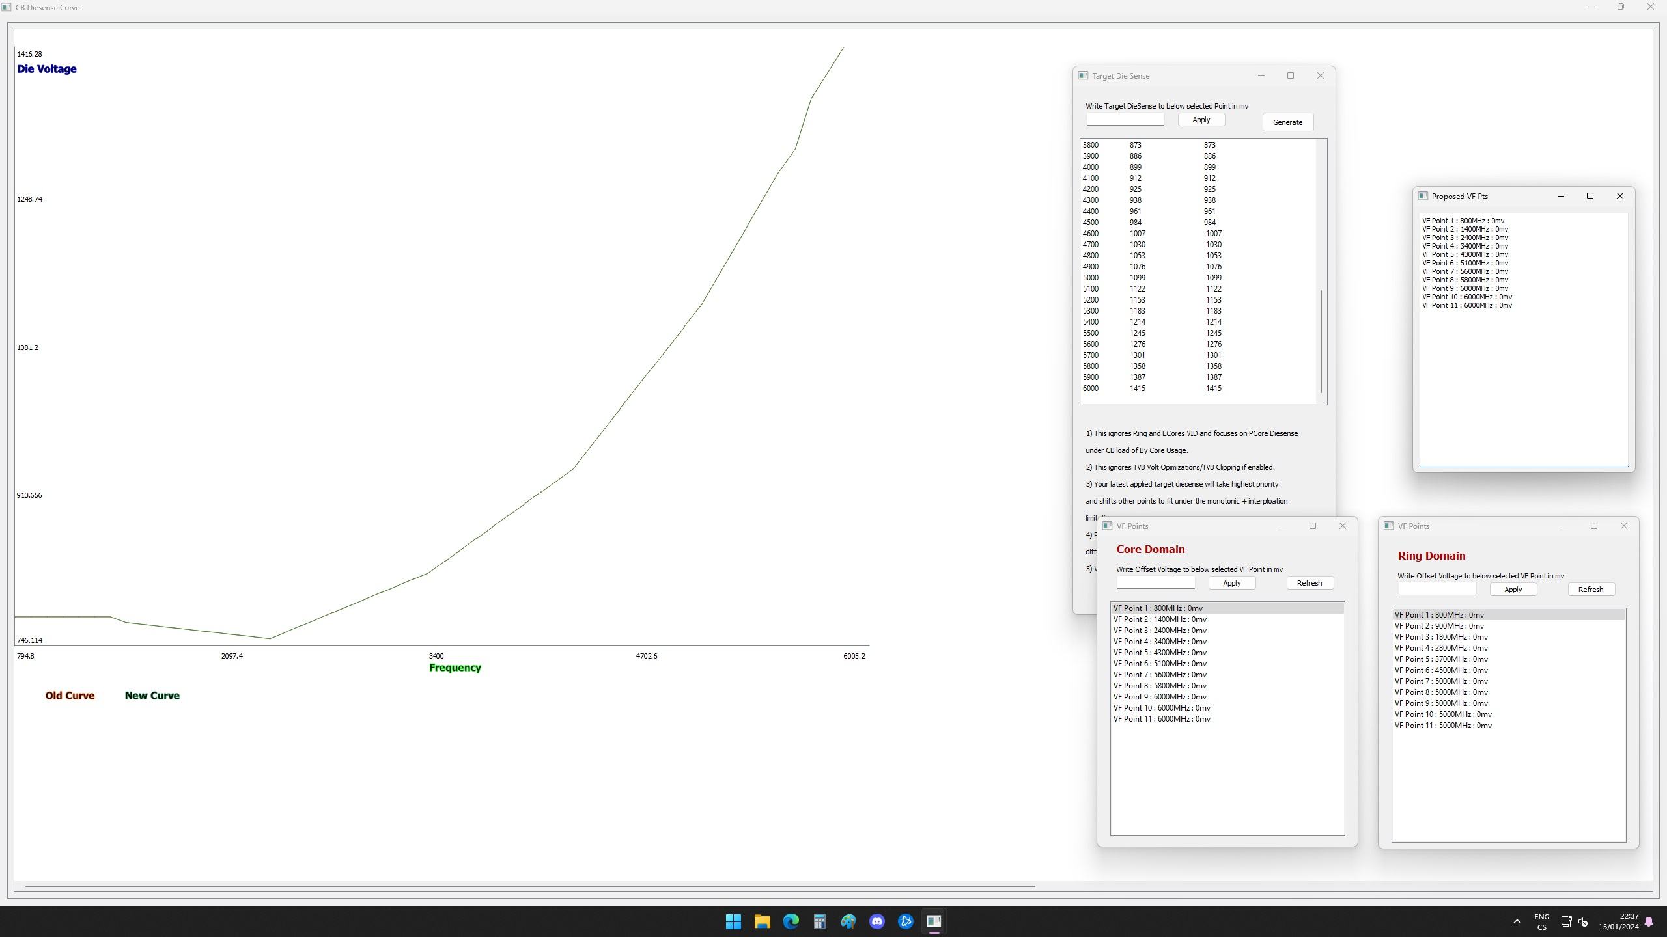Open Discord from the taskbar

(x=876, y=921)
